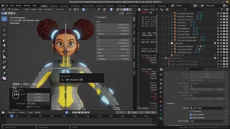Open the Marker menu in timeline
The image size is (230, 129).
tap(38, 113)
